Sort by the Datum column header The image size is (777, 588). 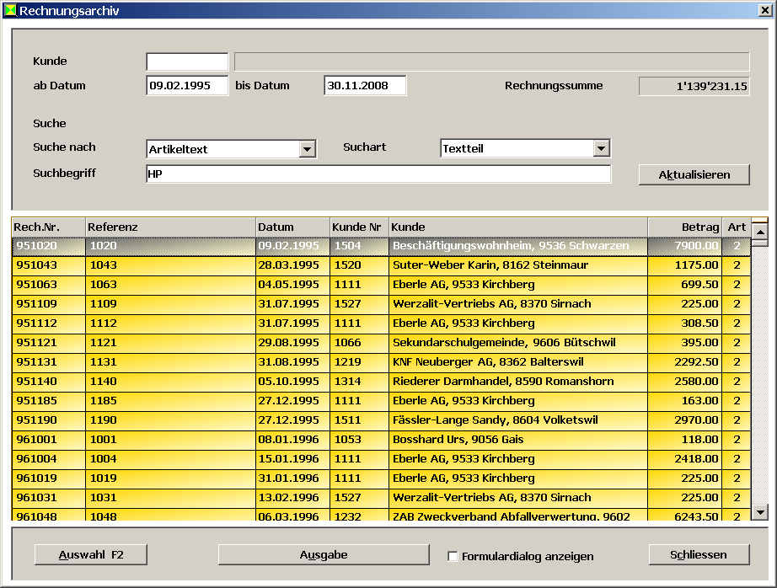tap(292, 227)
